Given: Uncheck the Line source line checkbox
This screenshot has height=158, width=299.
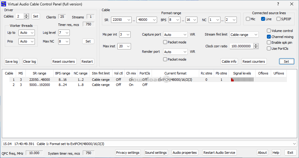Looking at the screenshot, I should (263, 19).
